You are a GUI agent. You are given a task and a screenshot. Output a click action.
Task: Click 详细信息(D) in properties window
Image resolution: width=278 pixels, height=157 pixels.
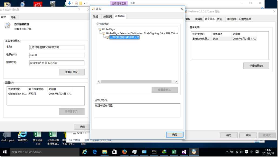tap(256, 66)
